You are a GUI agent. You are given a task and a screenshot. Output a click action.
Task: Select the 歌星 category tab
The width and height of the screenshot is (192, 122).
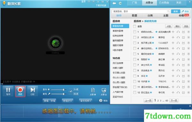click(135, 16)
